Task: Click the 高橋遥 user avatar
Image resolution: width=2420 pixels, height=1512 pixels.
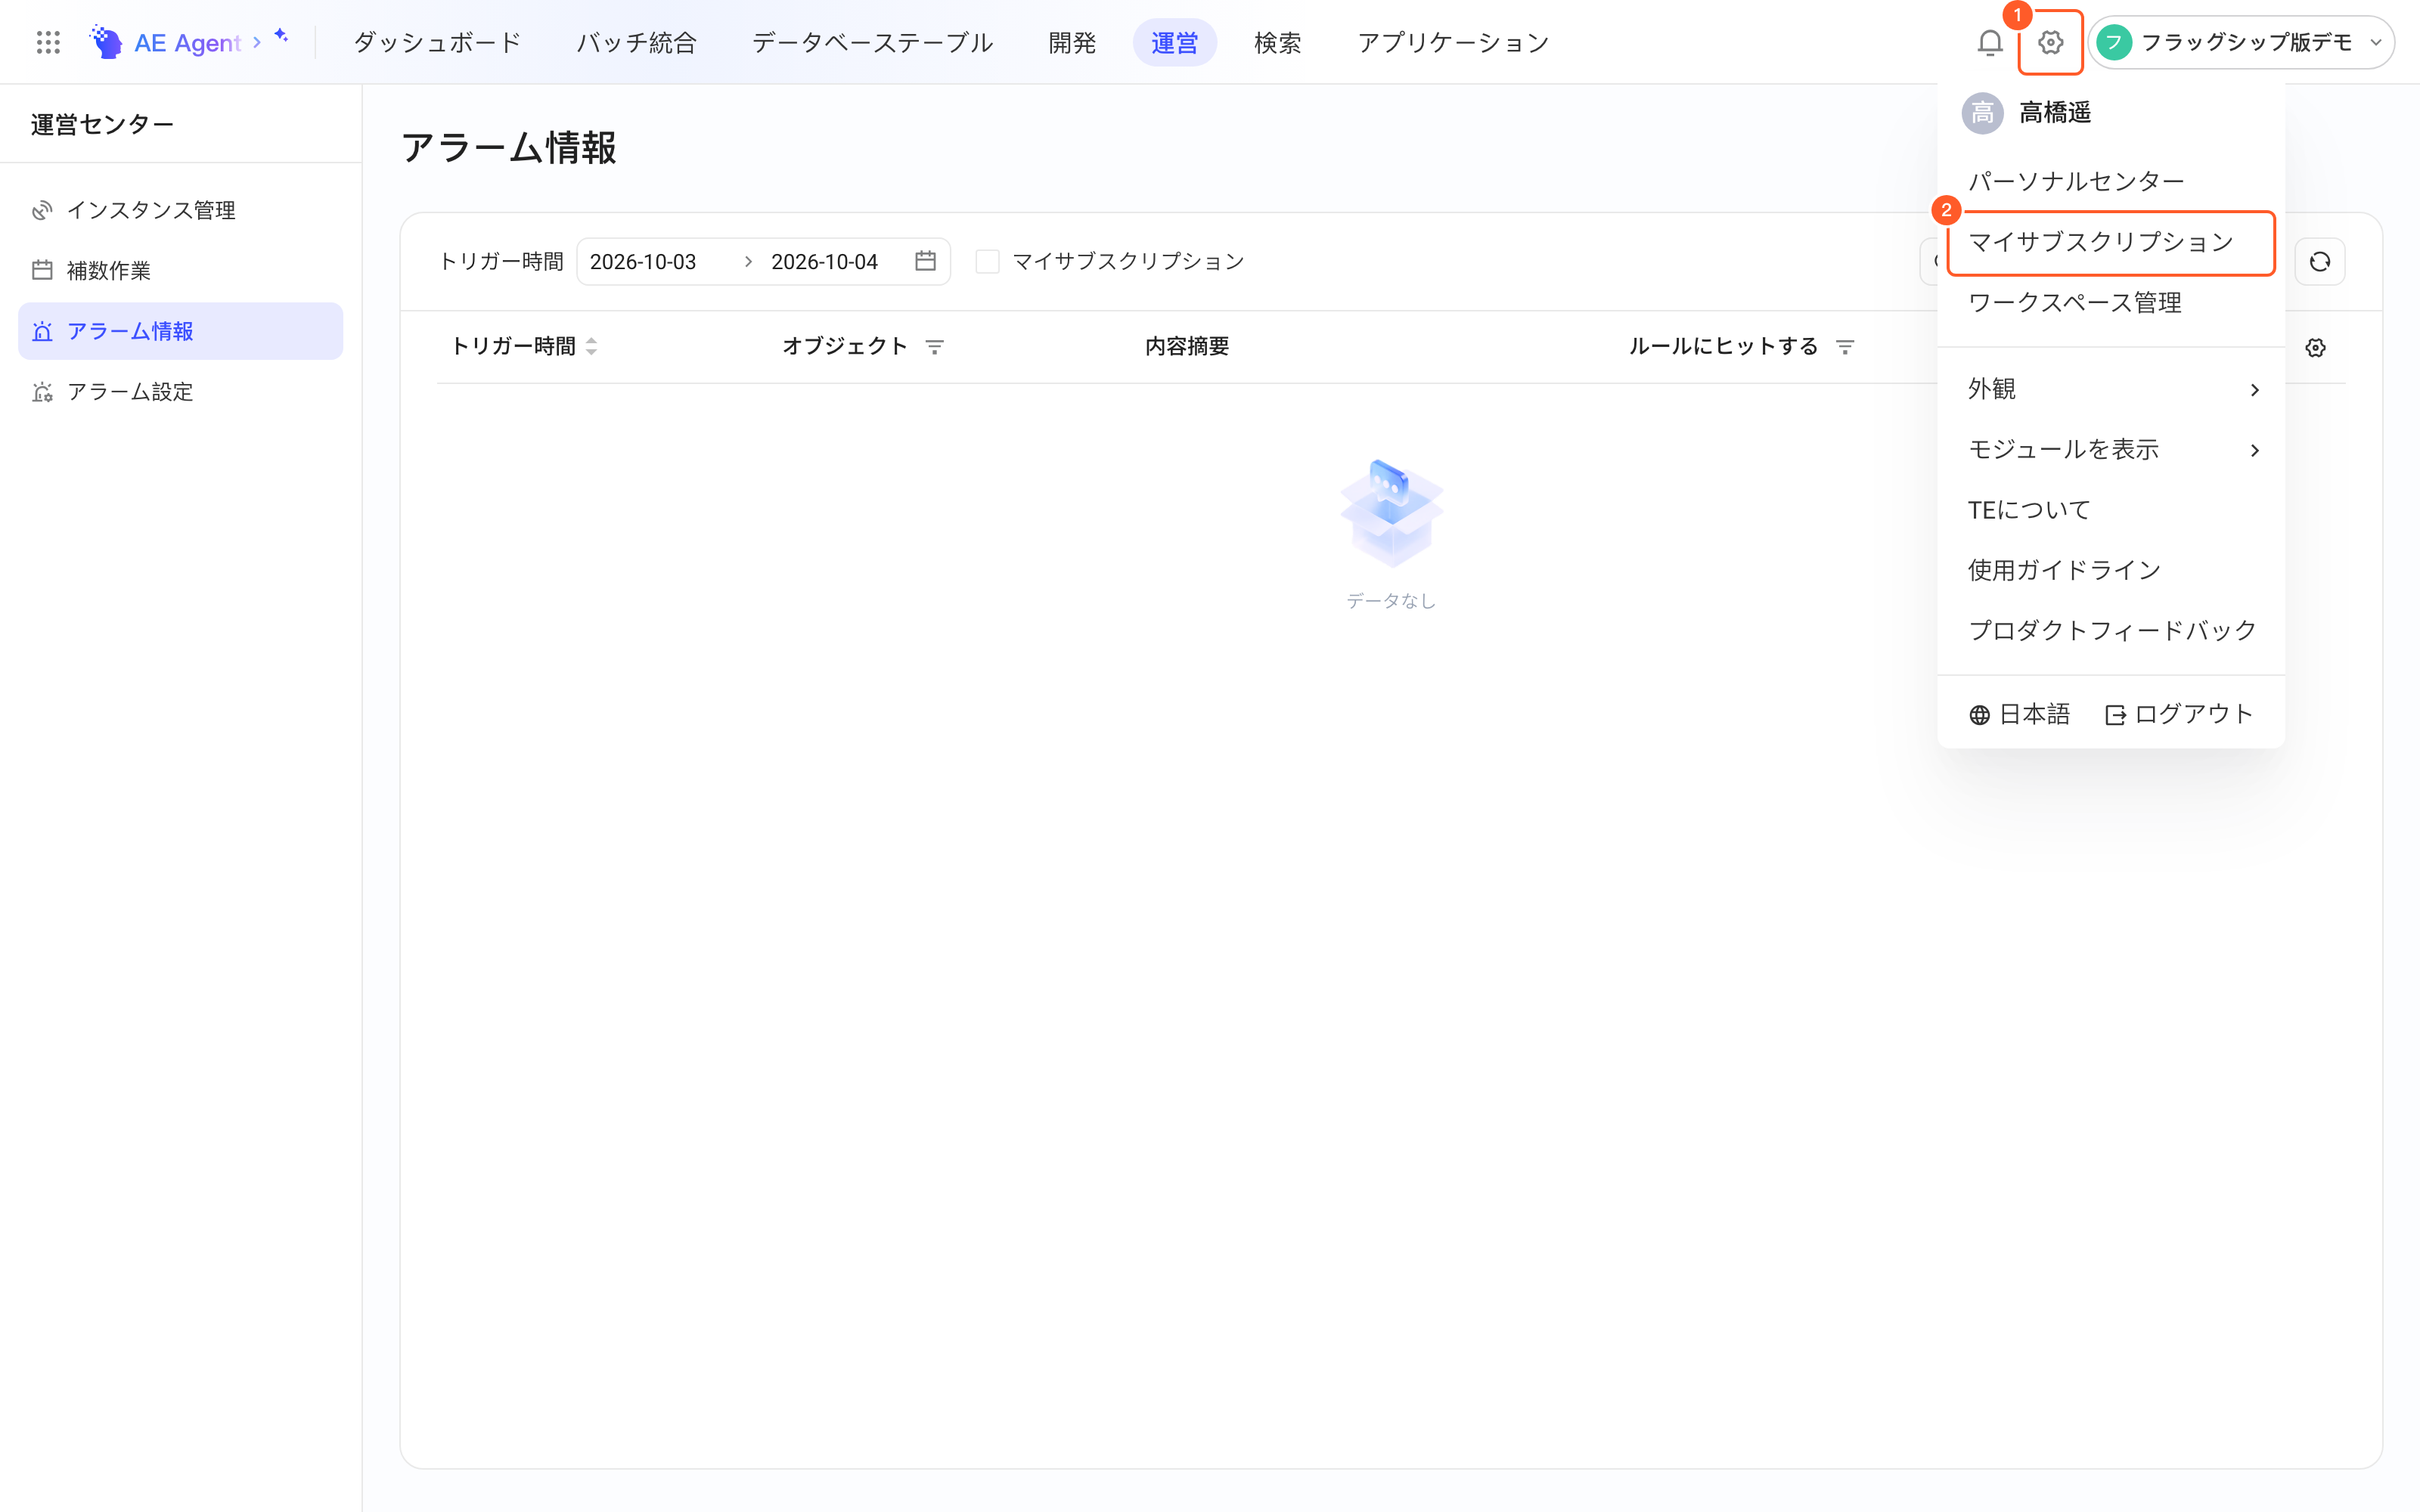Action: tap(1982, 113)
